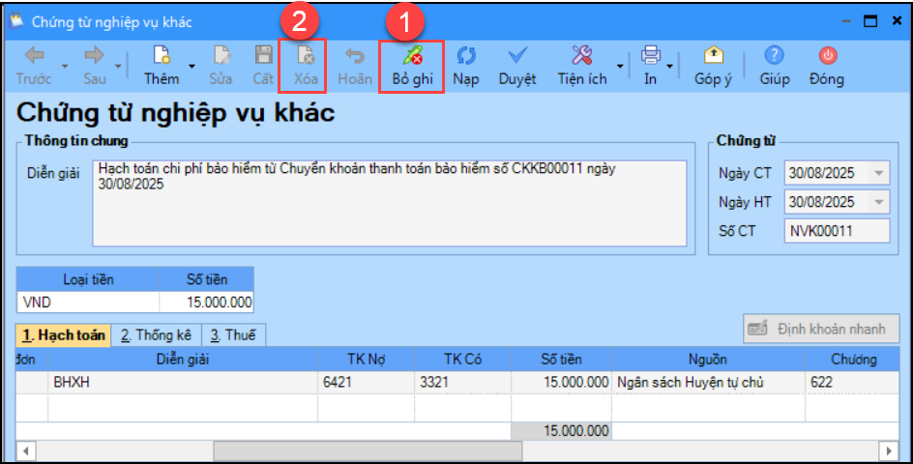913x464 pixels.
Task: Expand the Thêm dropdown arrow
Action: click(191, 66)
